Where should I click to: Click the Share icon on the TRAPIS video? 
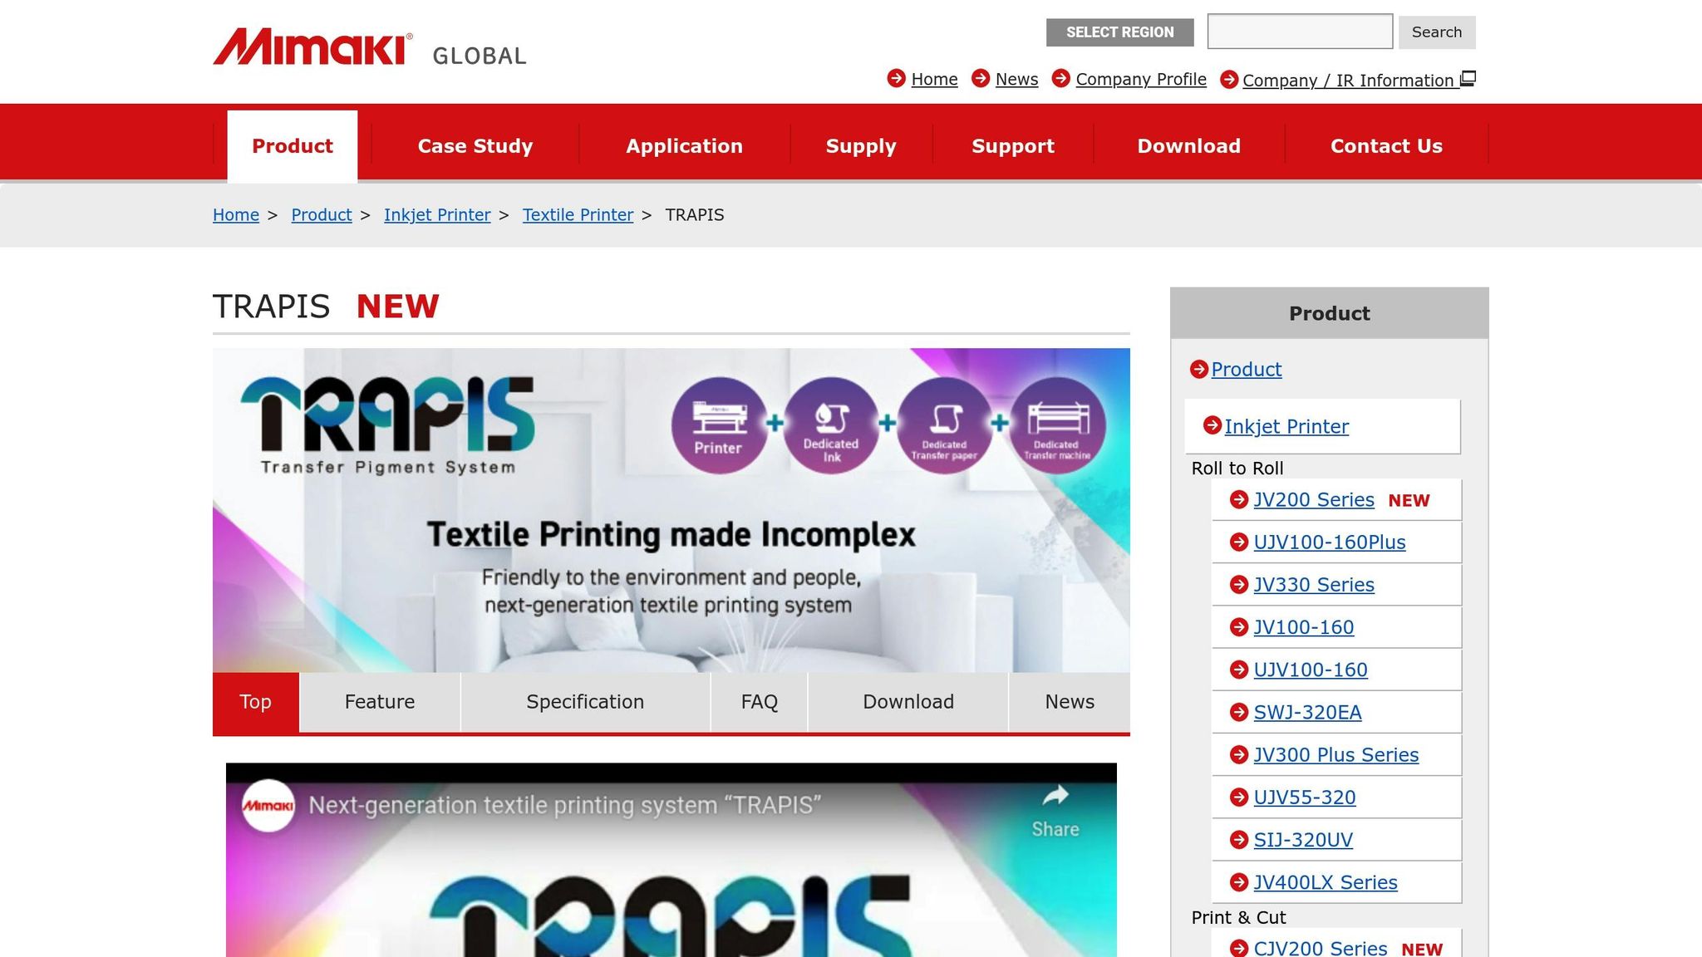point(1056,794)
